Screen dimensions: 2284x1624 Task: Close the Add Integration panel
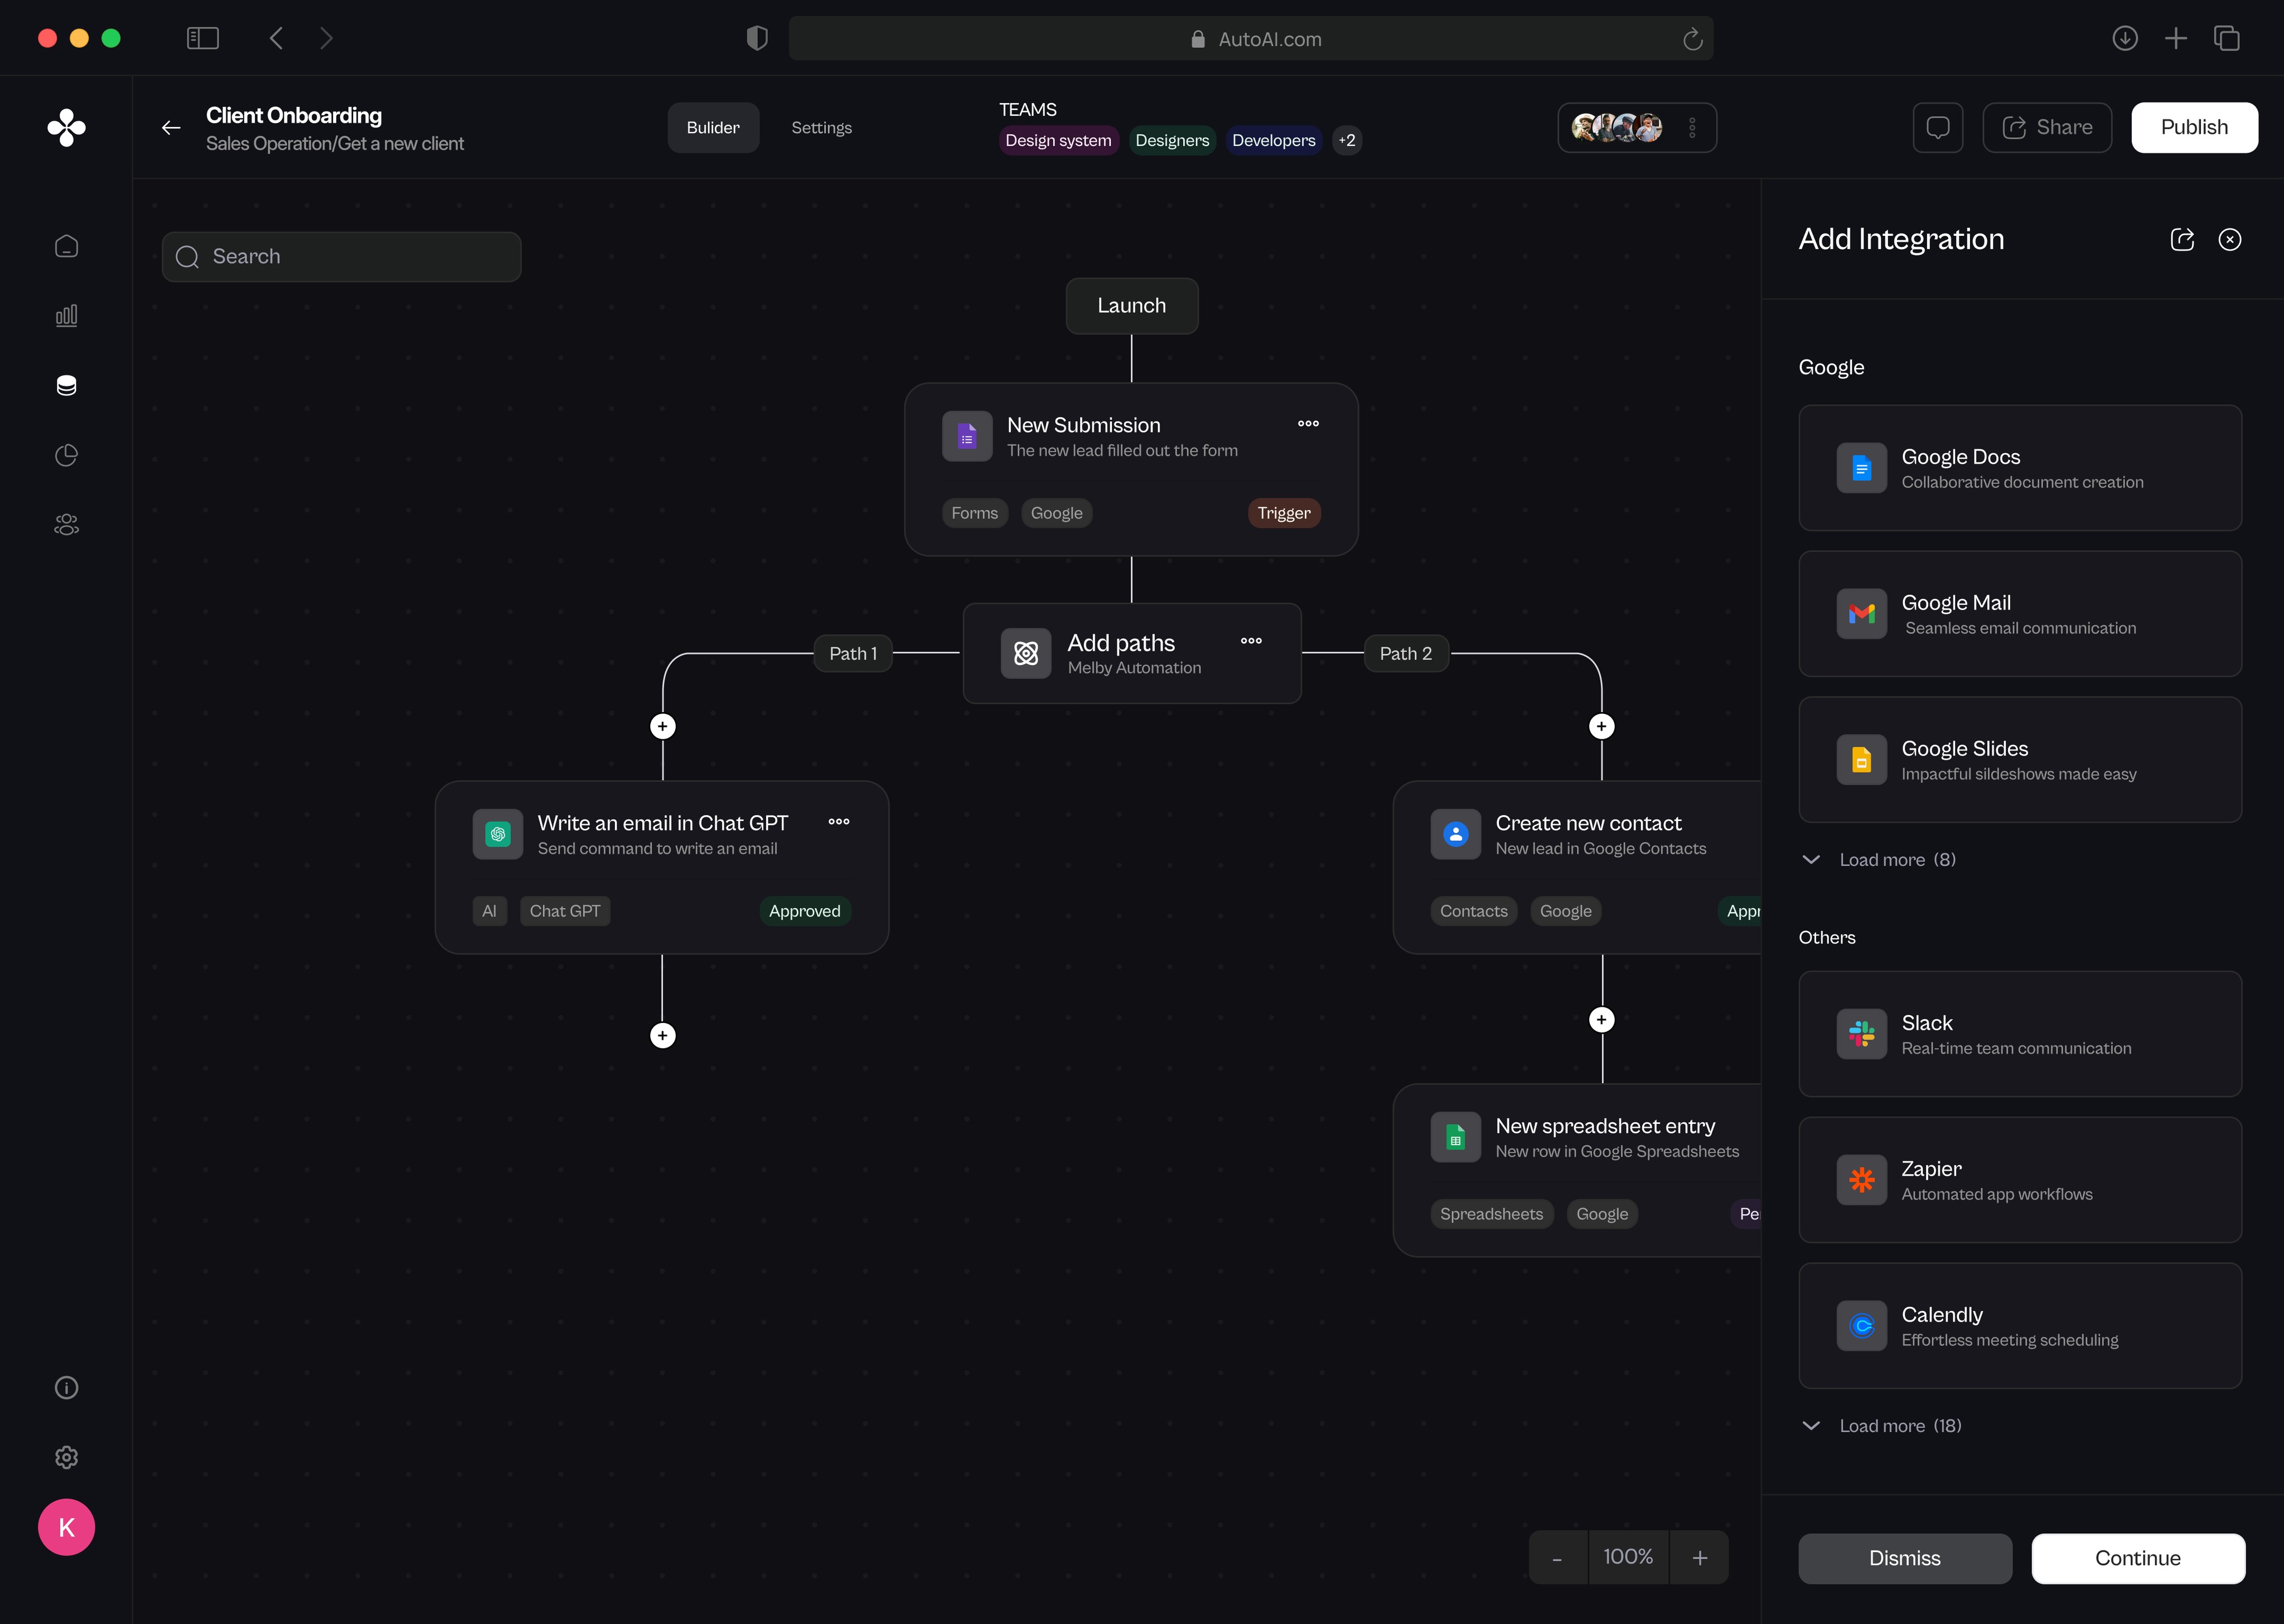[x=2229, y=239]
